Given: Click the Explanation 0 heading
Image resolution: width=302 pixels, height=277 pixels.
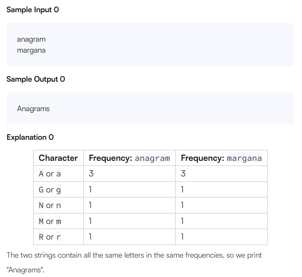Looking at the screenshot, I should point(30,137).
